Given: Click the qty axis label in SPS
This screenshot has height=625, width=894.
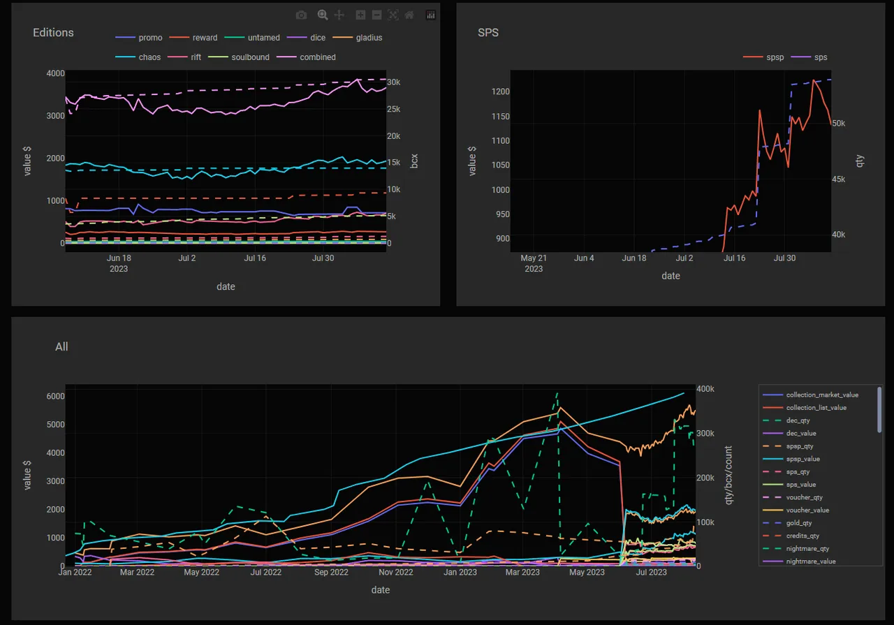Looking at the screenshot, I should [860, 161].
